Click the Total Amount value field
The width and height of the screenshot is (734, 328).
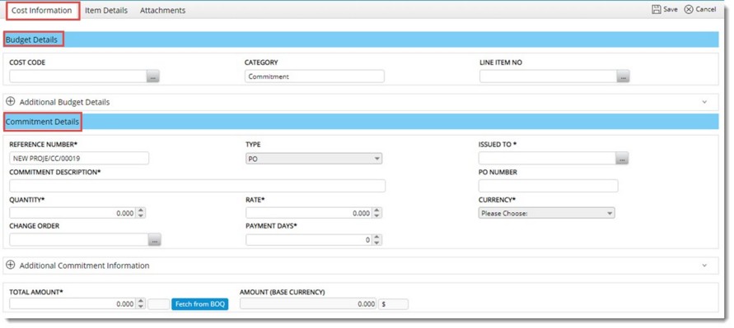(x=72, y=303)
